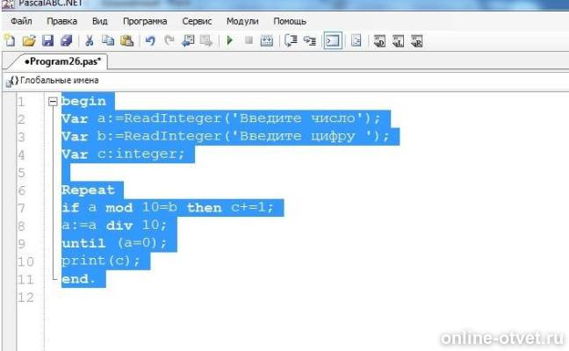The width and height of the screenshot is (569, 351).
Task: Select the Program26.pas tab
Action: pos(62,61)
